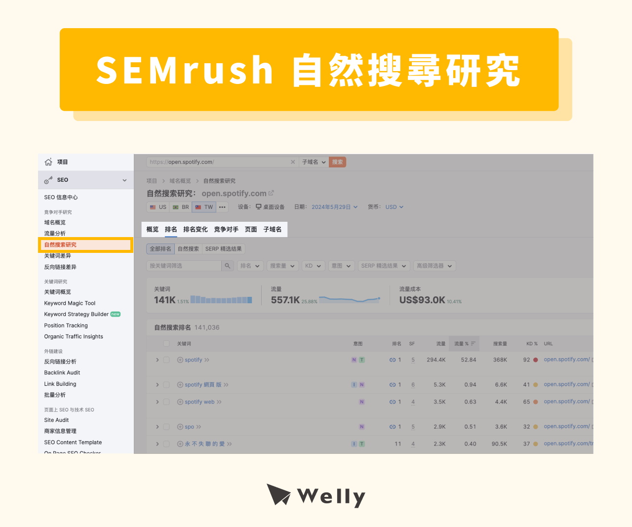This screenshot has height=527, width=632.
Task: Open the 排名 filter dropdown
Action: (250, 266)
